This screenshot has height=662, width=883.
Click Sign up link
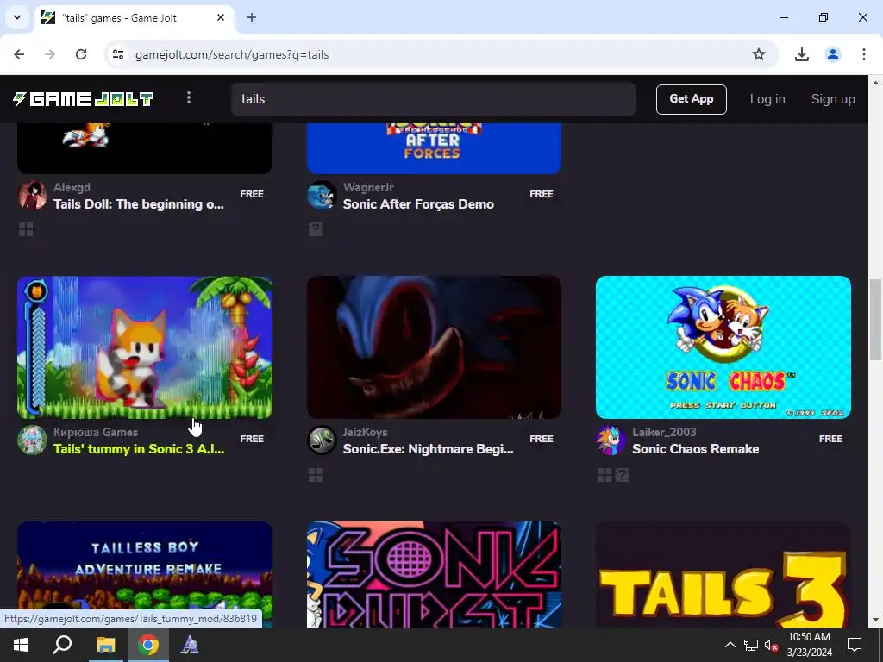coord(833,99)
